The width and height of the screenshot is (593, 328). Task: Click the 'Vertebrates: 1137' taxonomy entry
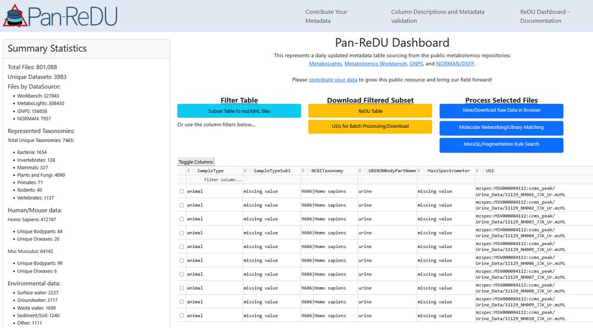click(36, 198)
